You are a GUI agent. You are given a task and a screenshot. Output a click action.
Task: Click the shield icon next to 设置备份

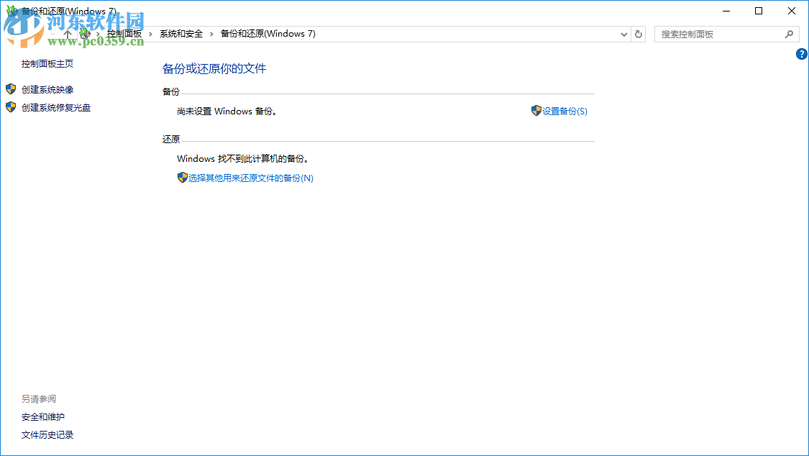click(x=536, y=111)
